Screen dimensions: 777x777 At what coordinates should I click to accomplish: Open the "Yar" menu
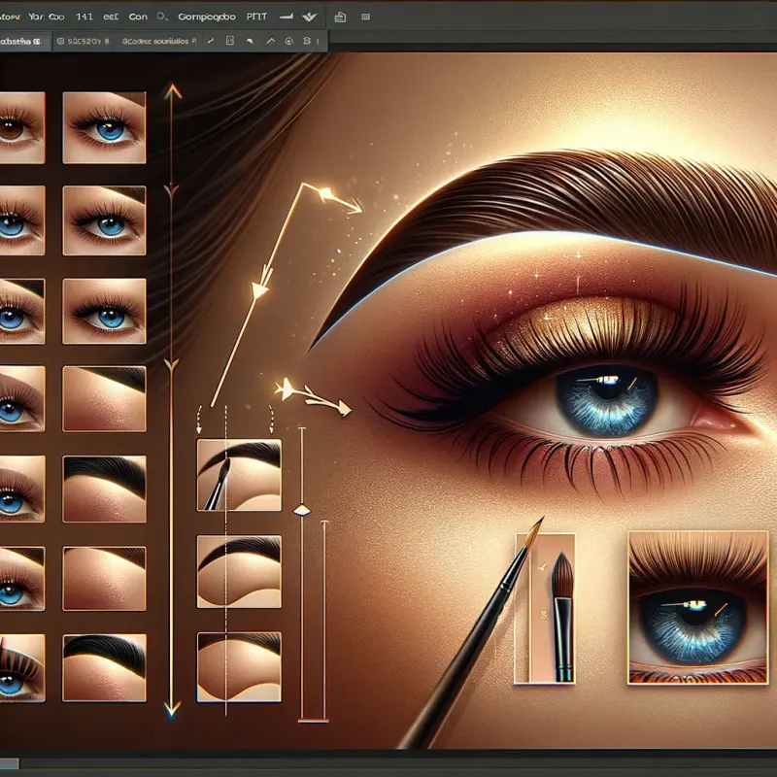point(36,17)
